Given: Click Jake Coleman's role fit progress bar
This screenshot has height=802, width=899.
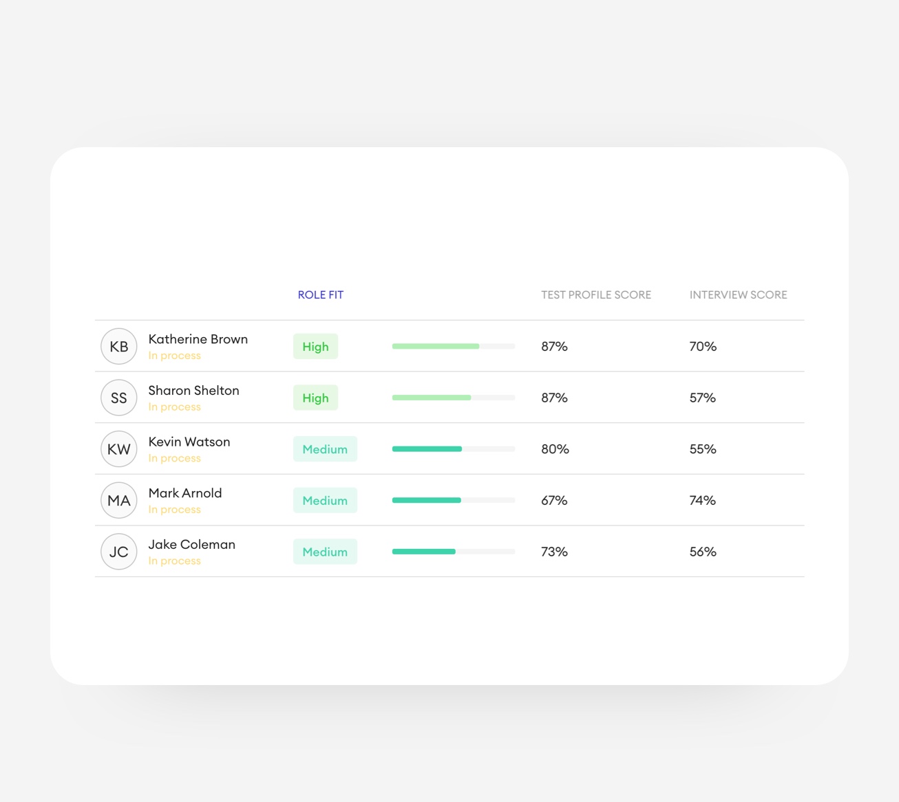Looking at the screenshot, I should coord(453,552).
